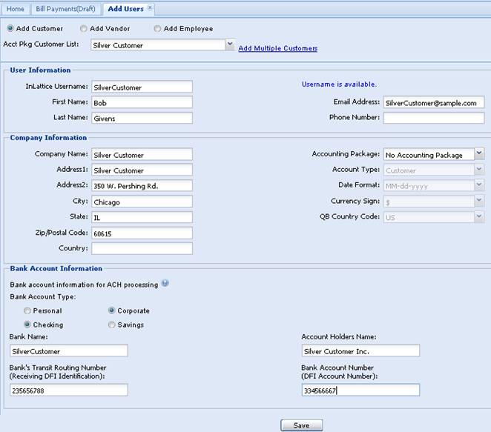The height and width of the screenshot is (432, 491).
Task: Click the Transit Routing Number field
Action: click(68, 390)
